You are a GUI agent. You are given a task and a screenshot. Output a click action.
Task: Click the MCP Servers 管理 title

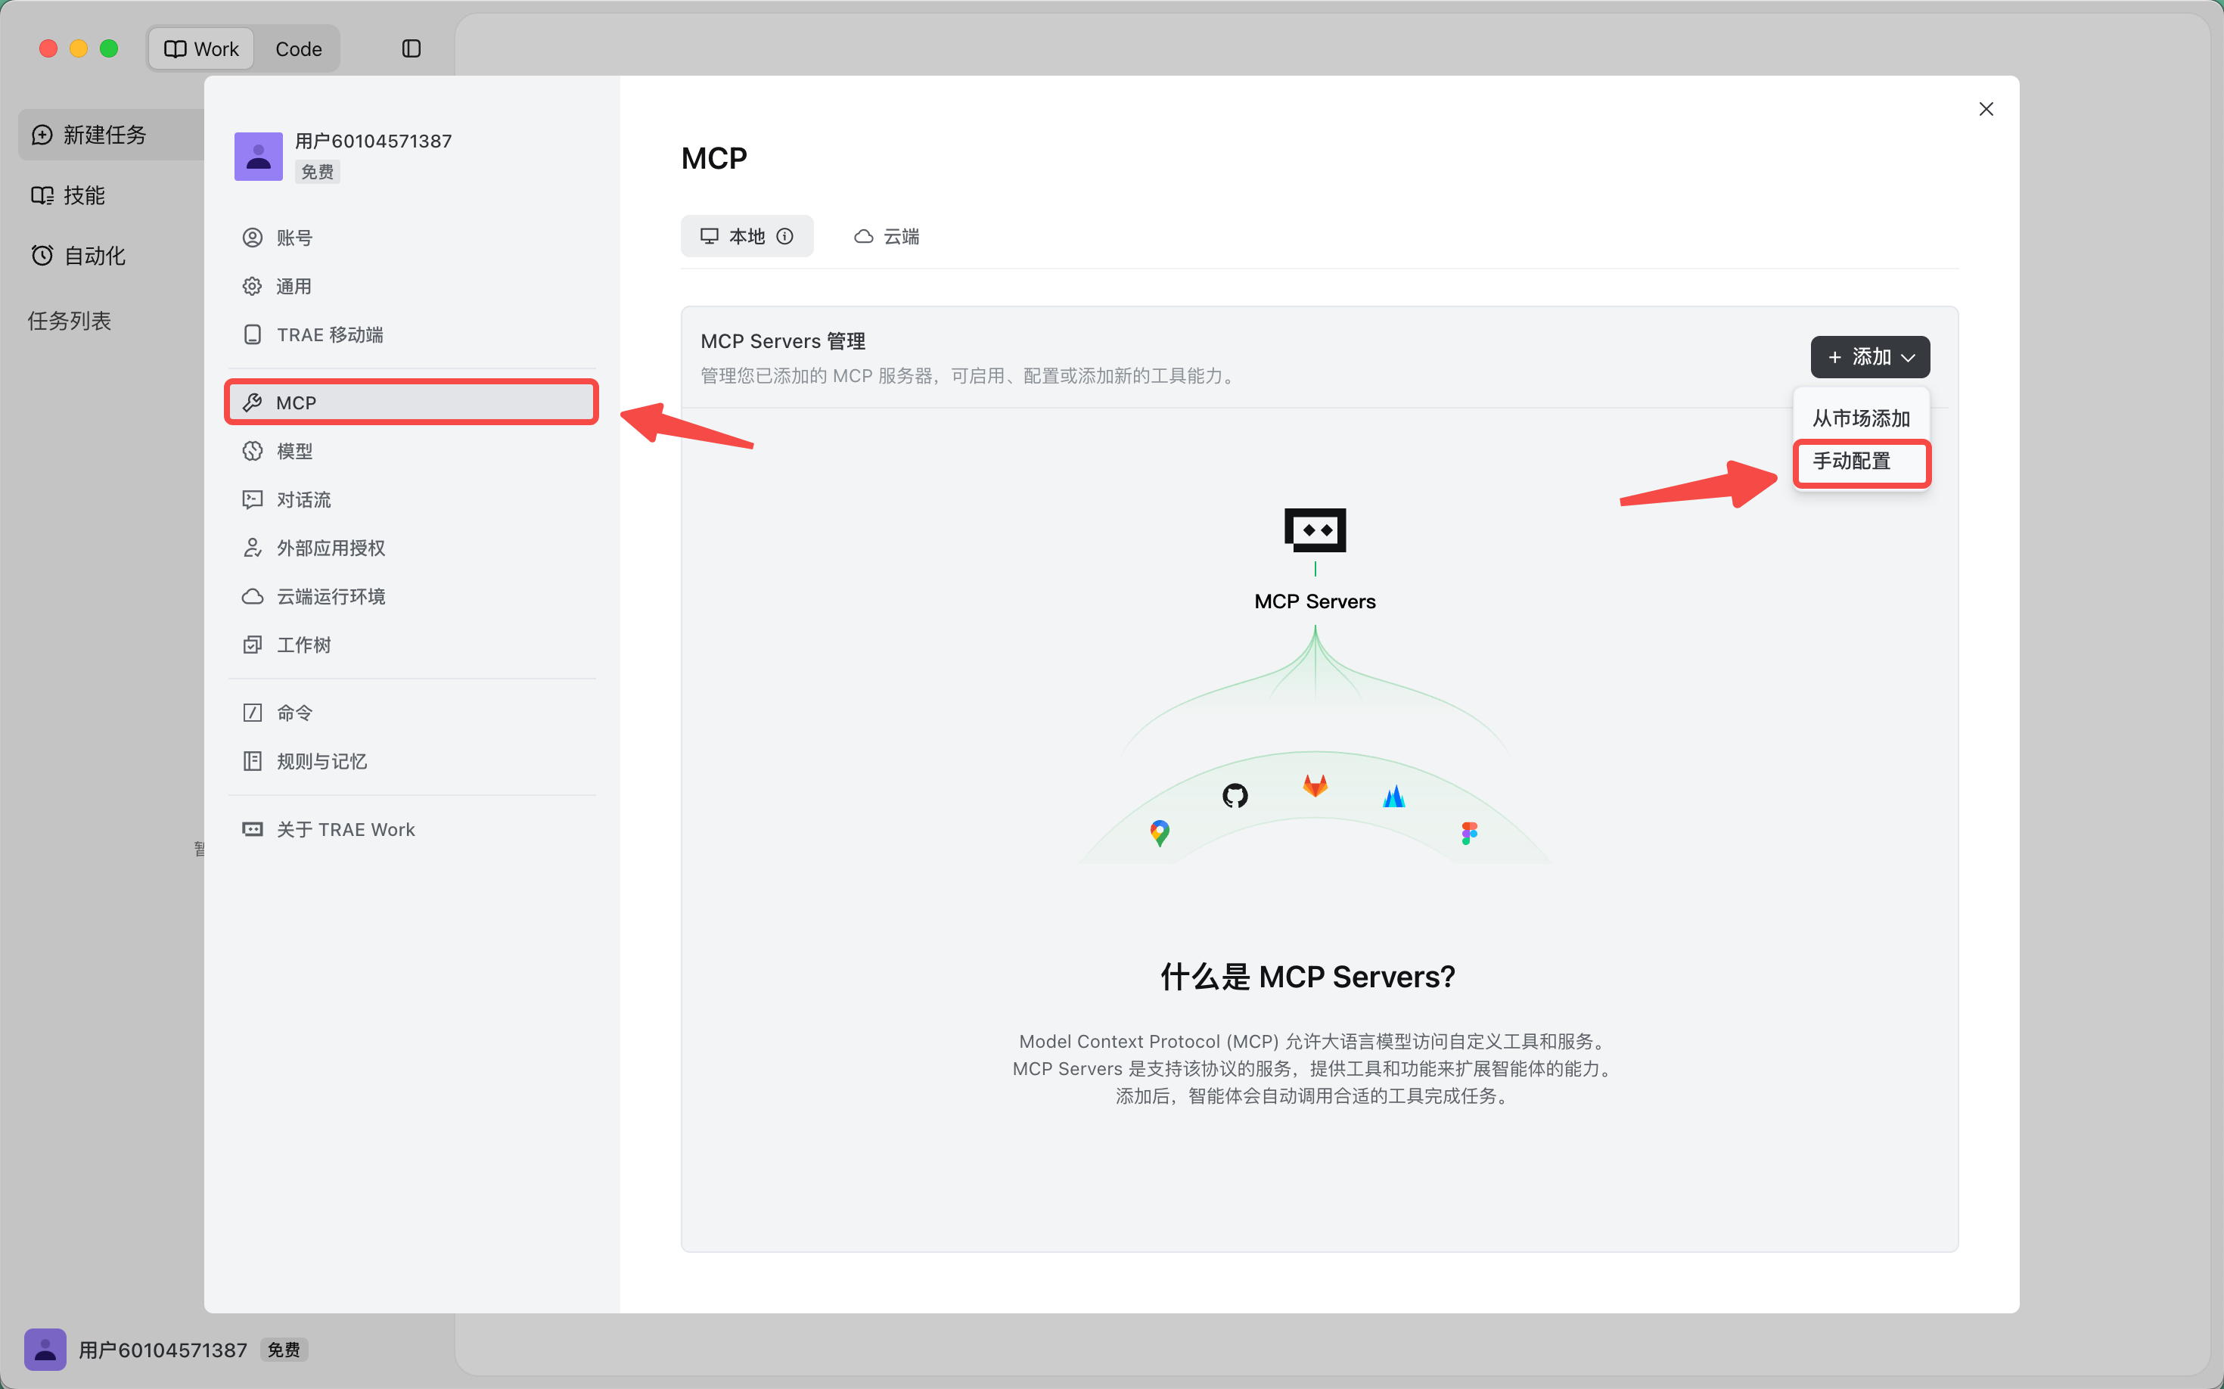click(784, 342)
